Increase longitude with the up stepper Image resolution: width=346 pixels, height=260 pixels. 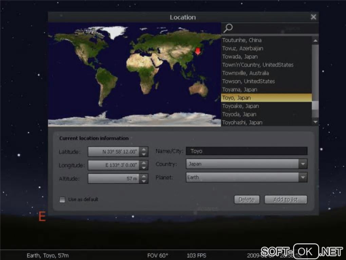coord(143,163)
